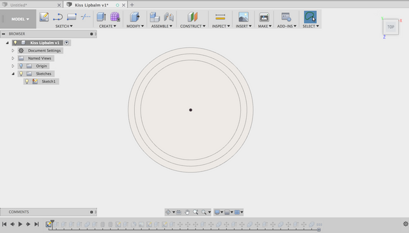Play the design timeline
This screenshot has height=233, width=409.
pos(20,224)
